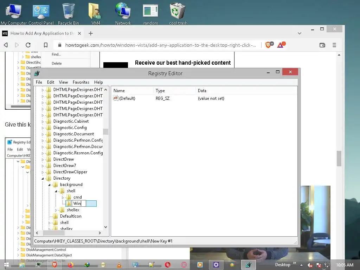Image resolution: width=360 pixels, height=270 pixels.
Task: Select the Diagnostic.Config key
Action: tap(70, 128)
